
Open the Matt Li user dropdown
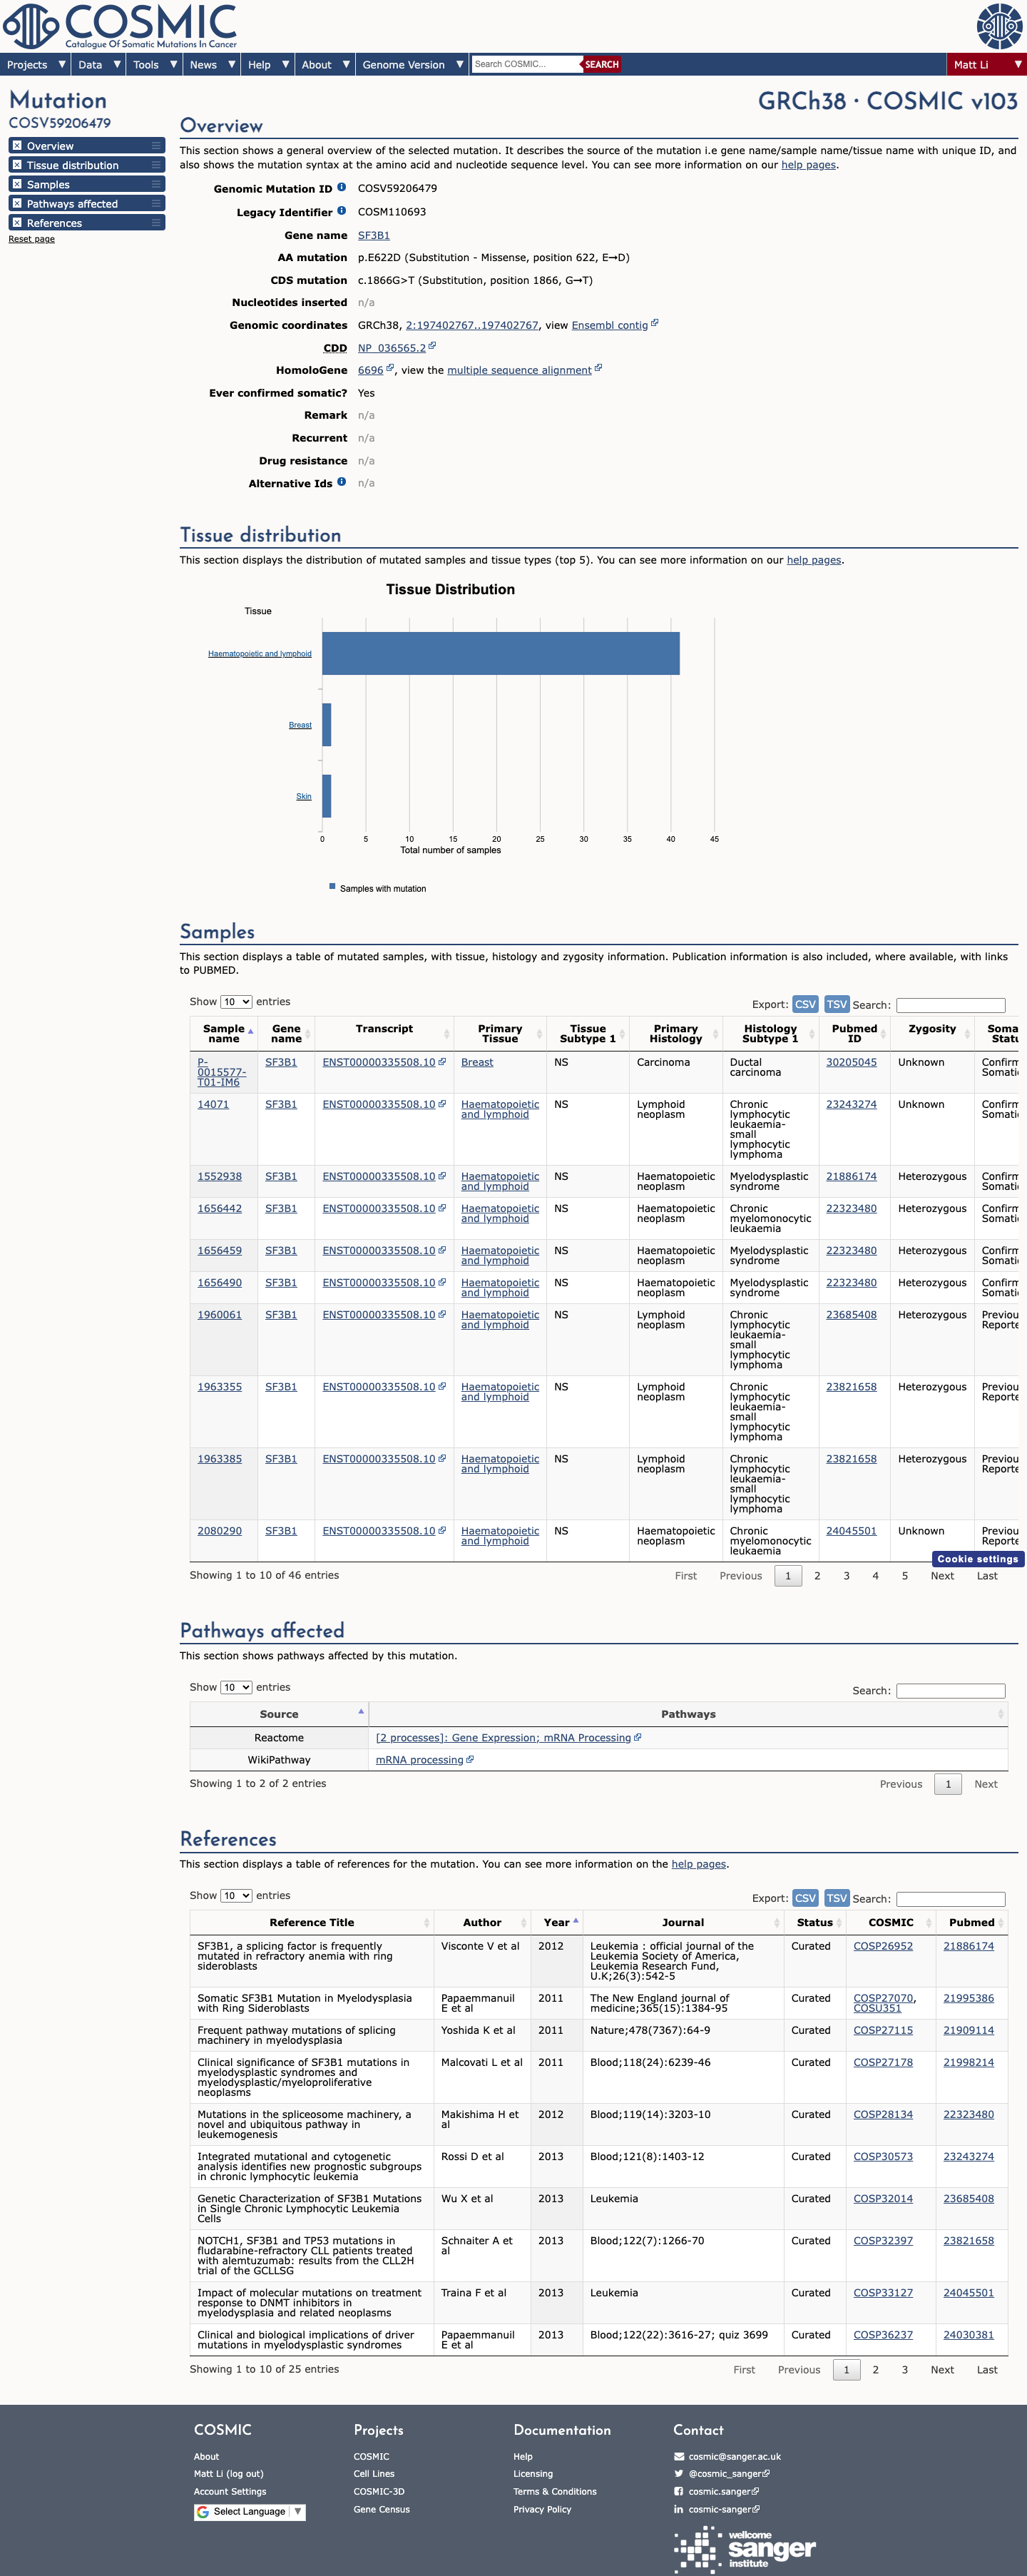click(x=986, y=64)
